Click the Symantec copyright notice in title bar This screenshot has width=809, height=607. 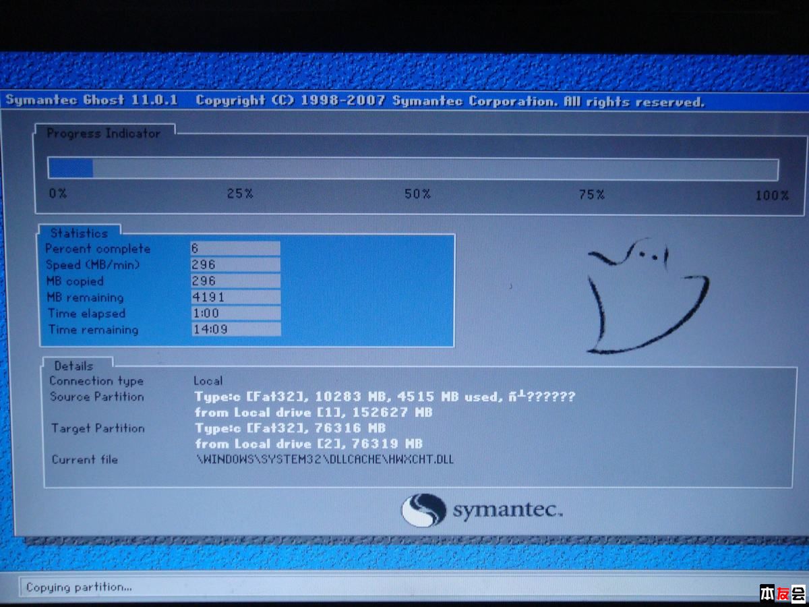(x=450, y=102)
